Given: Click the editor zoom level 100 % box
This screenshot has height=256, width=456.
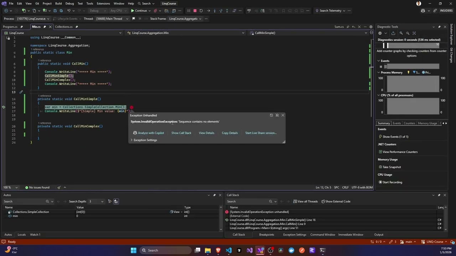Looking at the screenshot, I should (10, 187).
